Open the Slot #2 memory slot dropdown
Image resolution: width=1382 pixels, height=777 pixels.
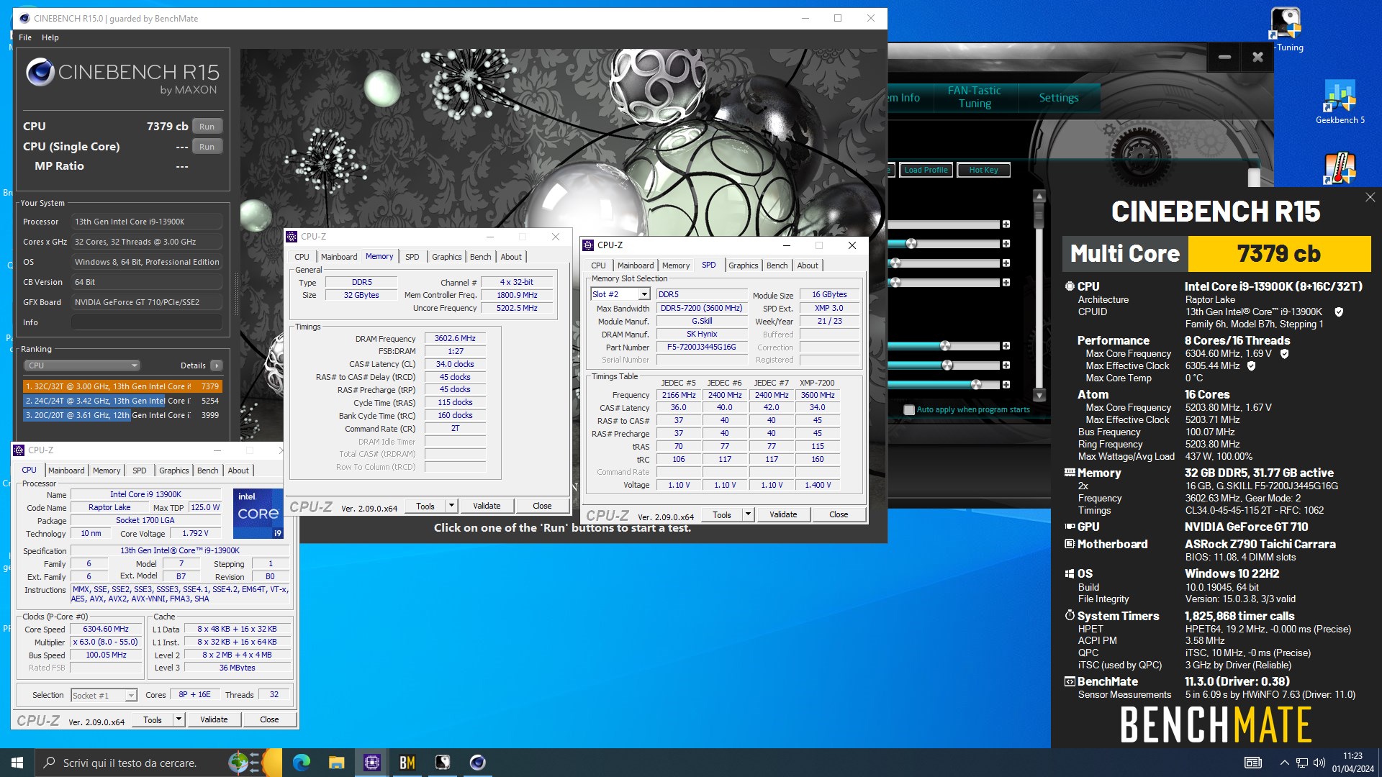pyautogui.click(x=644, y=294)
